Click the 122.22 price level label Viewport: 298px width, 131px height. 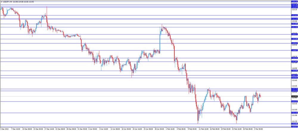click(295, 19)
